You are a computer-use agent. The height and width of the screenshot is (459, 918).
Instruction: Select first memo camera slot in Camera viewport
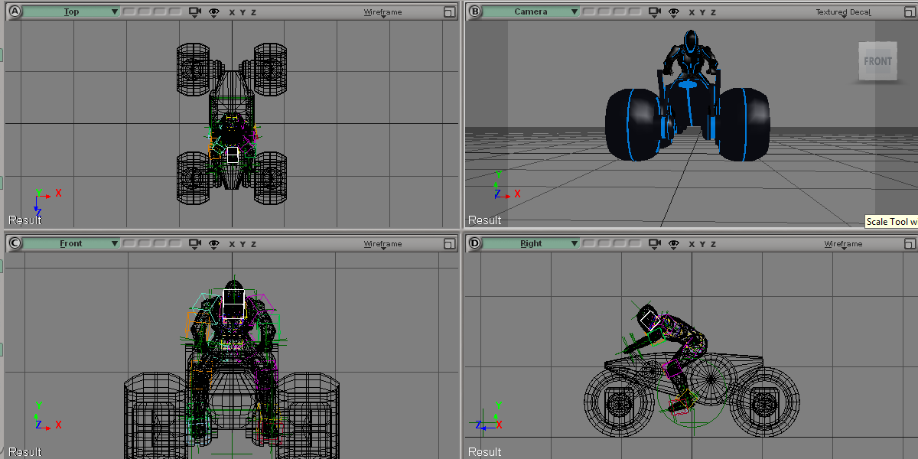589,12
